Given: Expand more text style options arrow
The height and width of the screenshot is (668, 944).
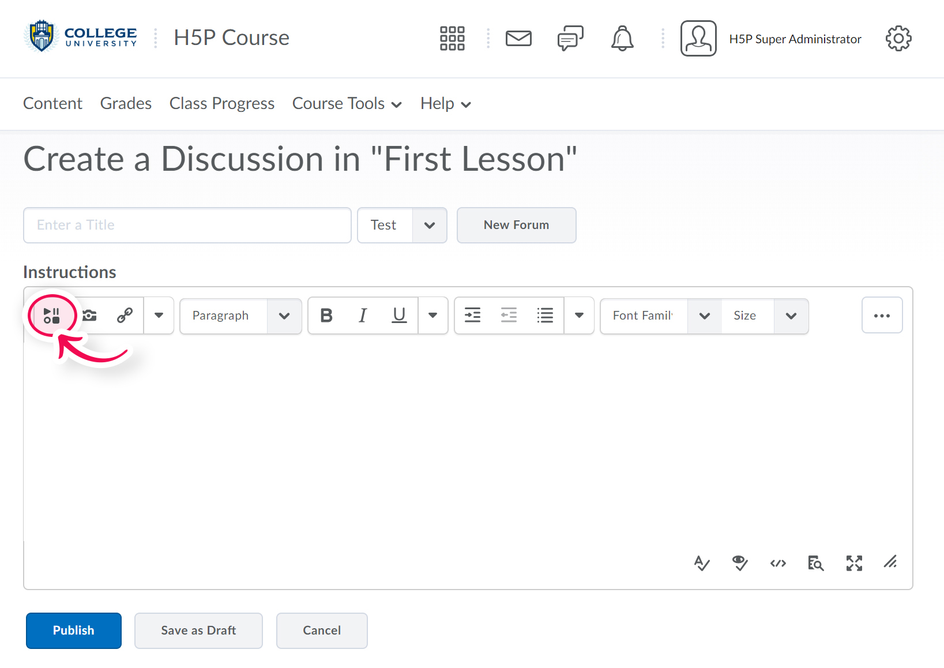Looking at the screenshot, I should coord(433,316).
